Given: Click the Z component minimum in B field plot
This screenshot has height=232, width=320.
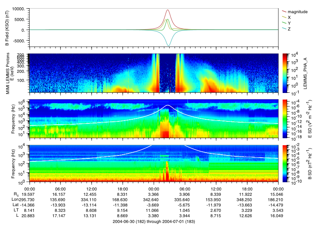Looking at the screenshot, I should [168, 45].
